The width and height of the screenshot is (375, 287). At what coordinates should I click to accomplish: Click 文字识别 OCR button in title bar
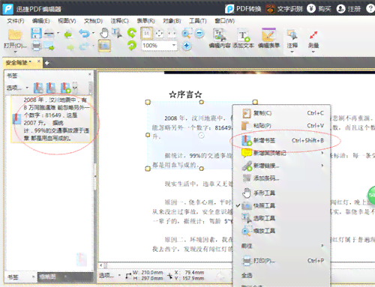coord(284,9)
